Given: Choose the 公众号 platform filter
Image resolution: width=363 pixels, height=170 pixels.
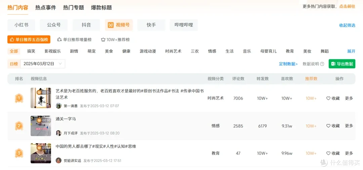Looking at the screenshot, I should point(54,25).
